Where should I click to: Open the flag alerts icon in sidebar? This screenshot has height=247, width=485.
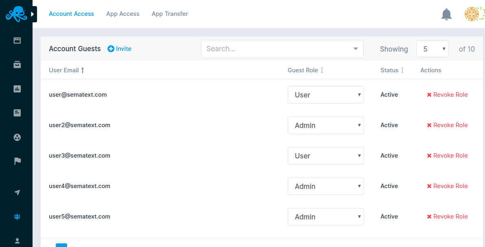(17, 161)
